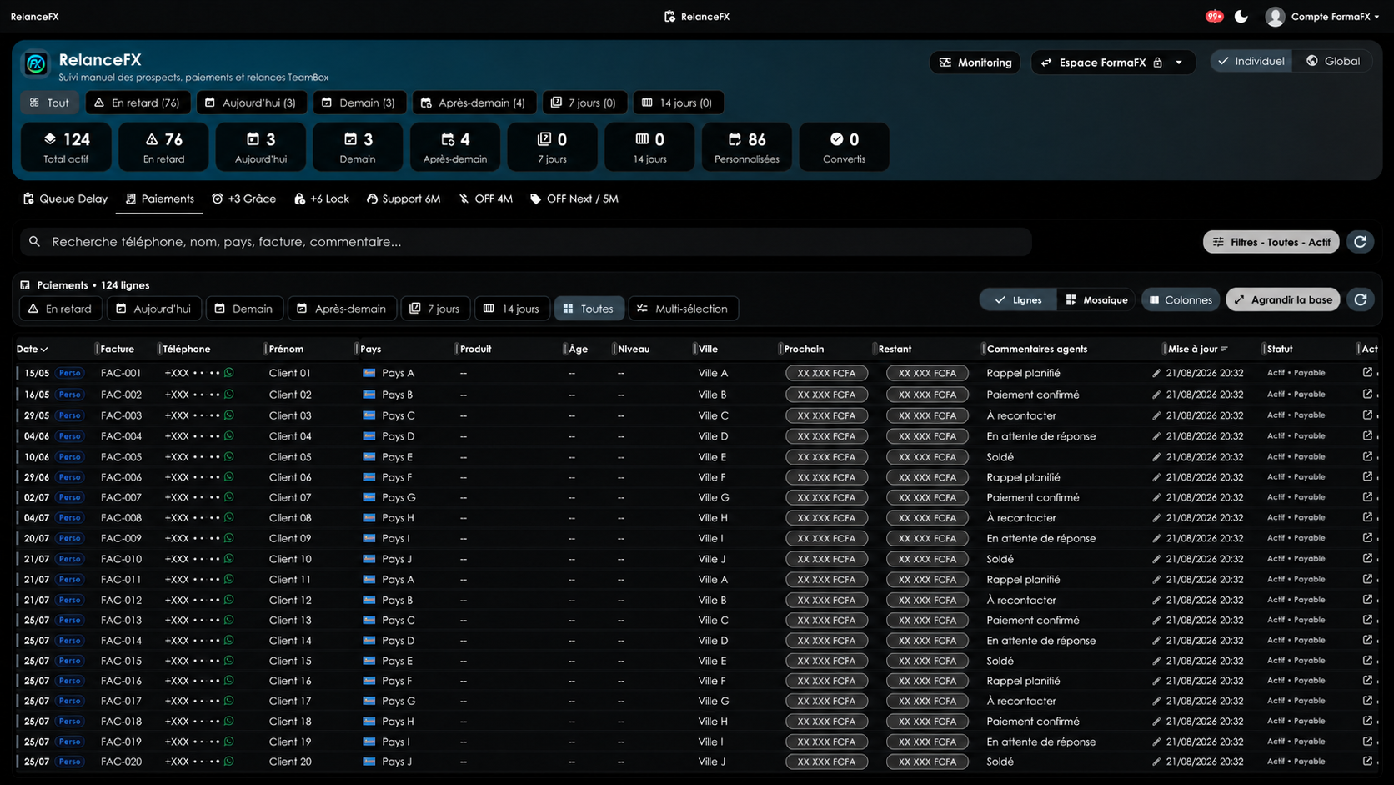Click the En retard (76) button
Viewport: 1394px width, 785px height.
pos(138,103)
